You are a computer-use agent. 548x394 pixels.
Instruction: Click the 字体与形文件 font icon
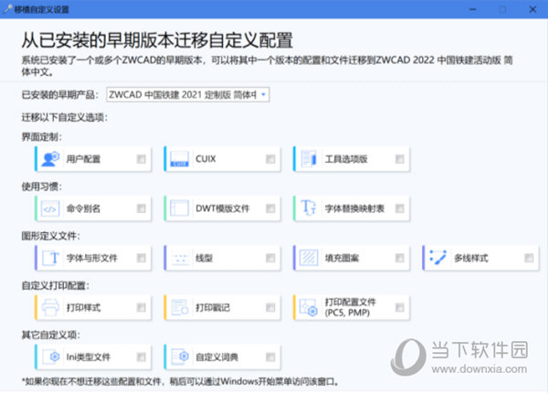click(x=50, y=258)
